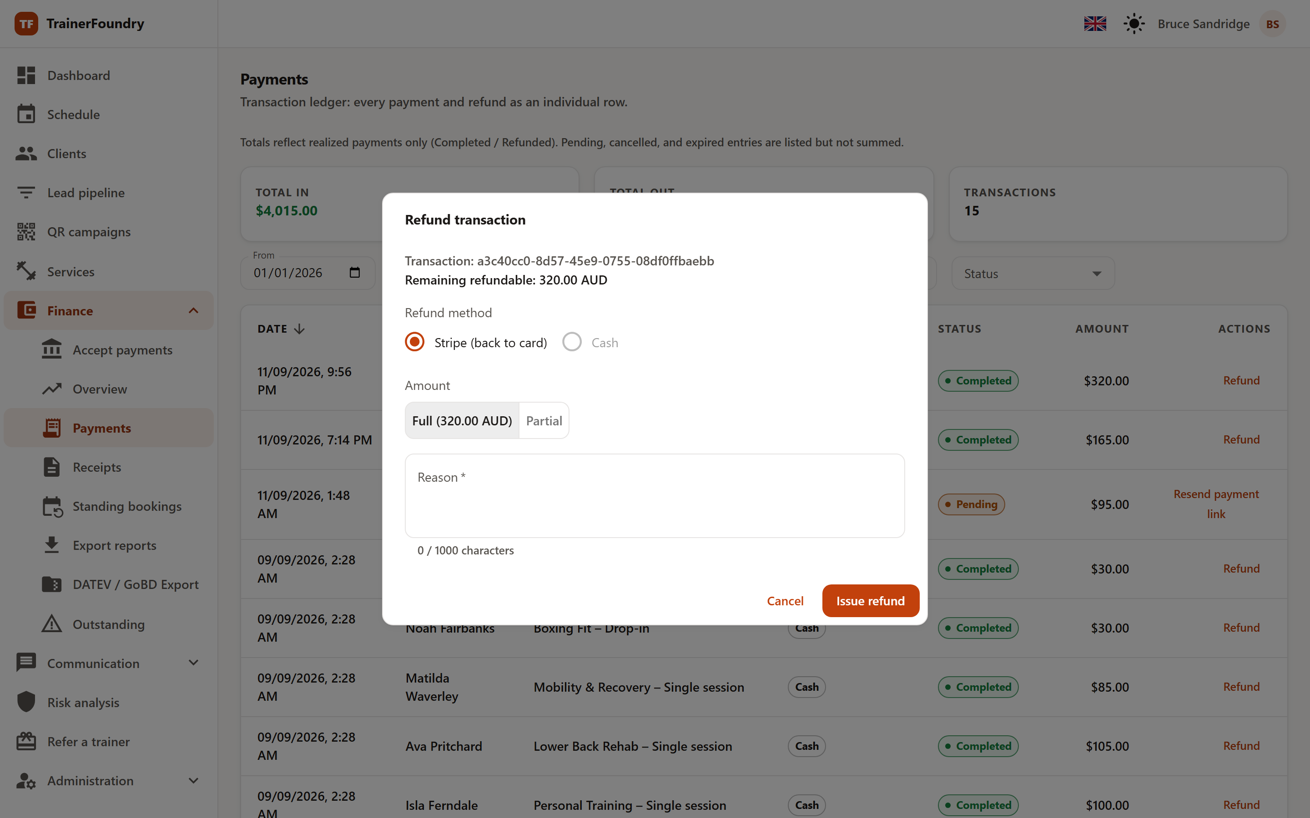
Task: Refund the $85.00 Matilda Waverley payment
Action: coord(1241,687)
